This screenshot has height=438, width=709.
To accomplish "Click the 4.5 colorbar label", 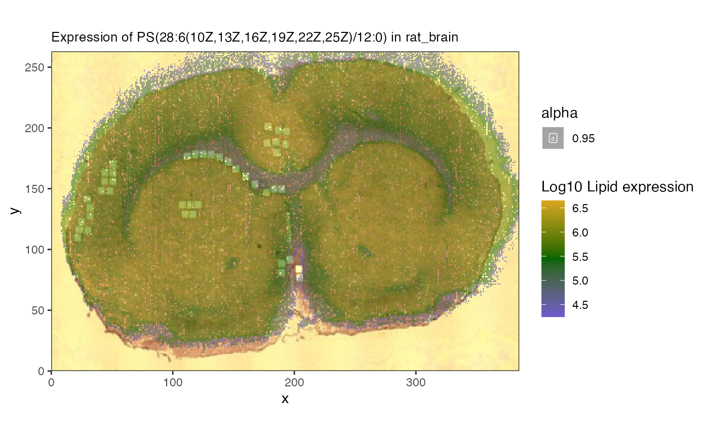I will tap(580, 305).
